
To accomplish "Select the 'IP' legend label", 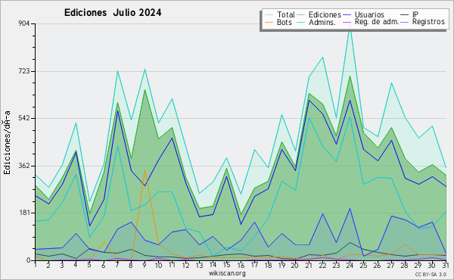I will 415,14.
